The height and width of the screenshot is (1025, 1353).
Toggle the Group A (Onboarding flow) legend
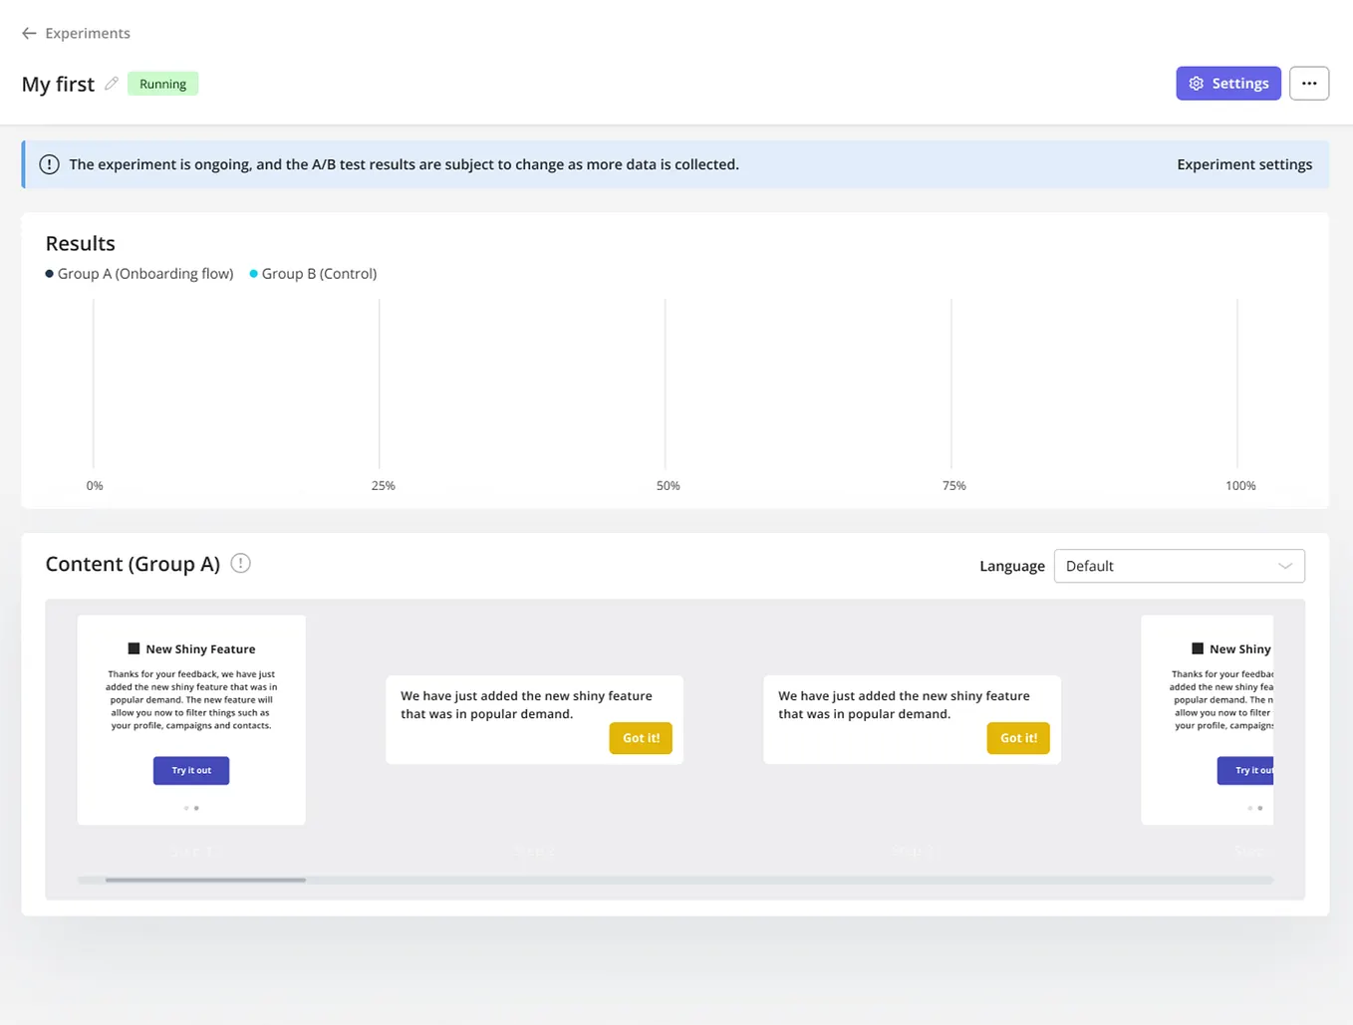pyautogui.click(x=138, y=273)
